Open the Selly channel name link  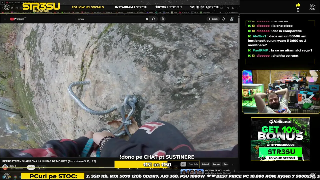12,166
